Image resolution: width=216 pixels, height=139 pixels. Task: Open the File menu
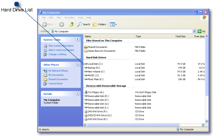44,18
